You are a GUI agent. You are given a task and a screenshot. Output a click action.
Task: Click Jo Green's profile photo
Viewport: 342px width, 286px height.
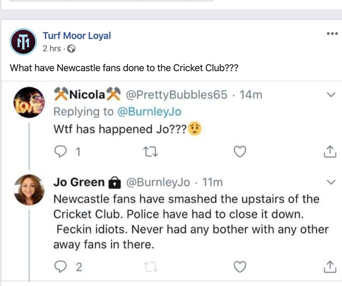[29, 190]
